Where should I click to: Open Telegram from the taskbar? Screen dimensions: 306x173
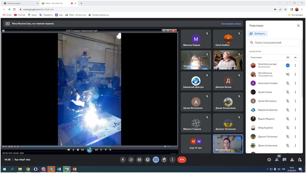51,169
